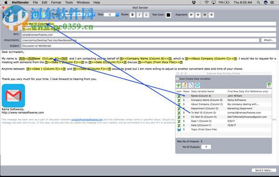Align text left
The height and width of the screenshot is (177, 279).
click(191, 15)
